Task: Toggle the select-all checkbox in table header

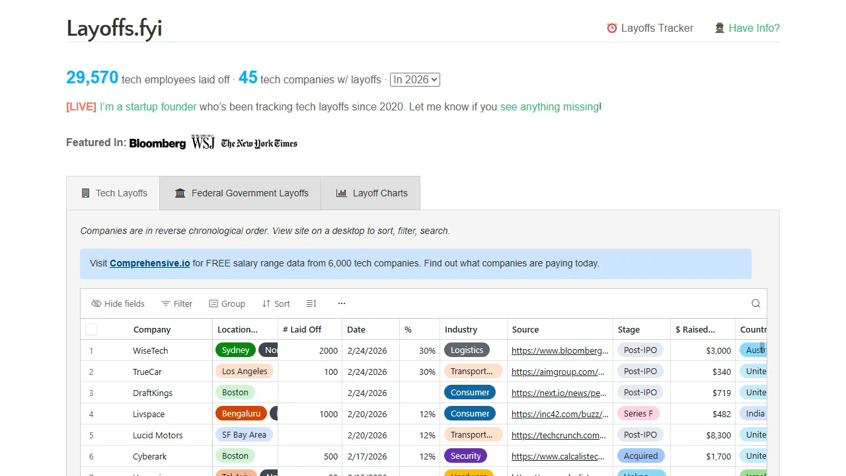Action: pos(91,329)
